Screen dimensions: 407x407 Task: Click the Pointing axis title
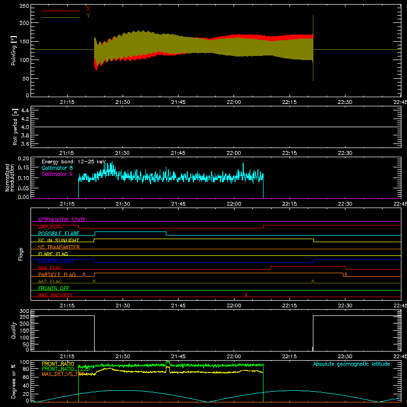14,50
